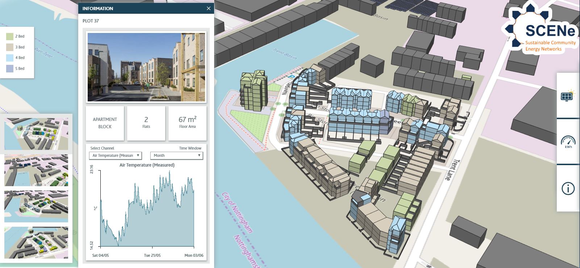Click the 5 Bed purple legend swatch
Screen dimensions: 580x268
tap(9, 68)
